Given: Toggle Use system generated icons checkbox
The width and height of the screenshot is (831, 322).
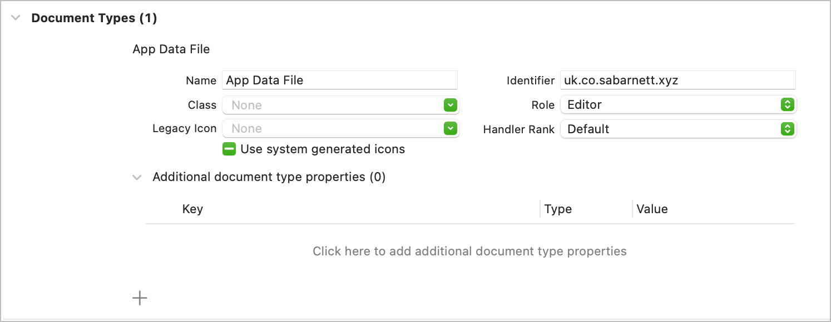Looking at the screenshot, I should [229, 149].
